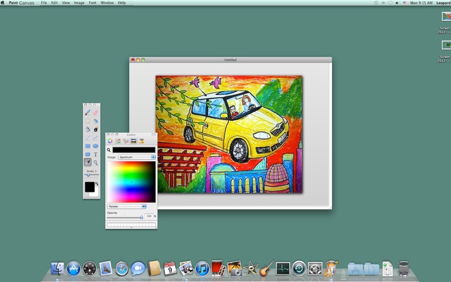
Task: Choose the dotted rectangular Selection tool
Action: coord(88,121)
